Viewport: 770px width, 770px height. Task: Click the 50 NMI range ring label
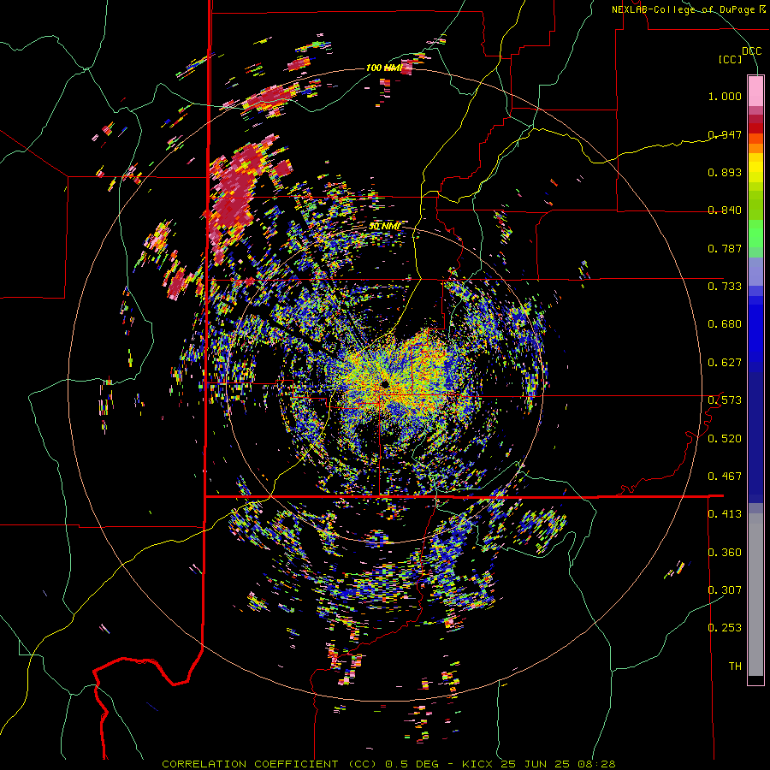coord(384,227)
